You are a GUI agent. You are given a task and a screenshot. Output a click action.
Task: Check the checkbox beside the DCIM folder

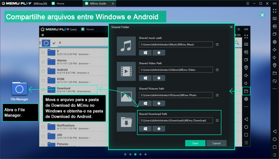click(43, 80)
